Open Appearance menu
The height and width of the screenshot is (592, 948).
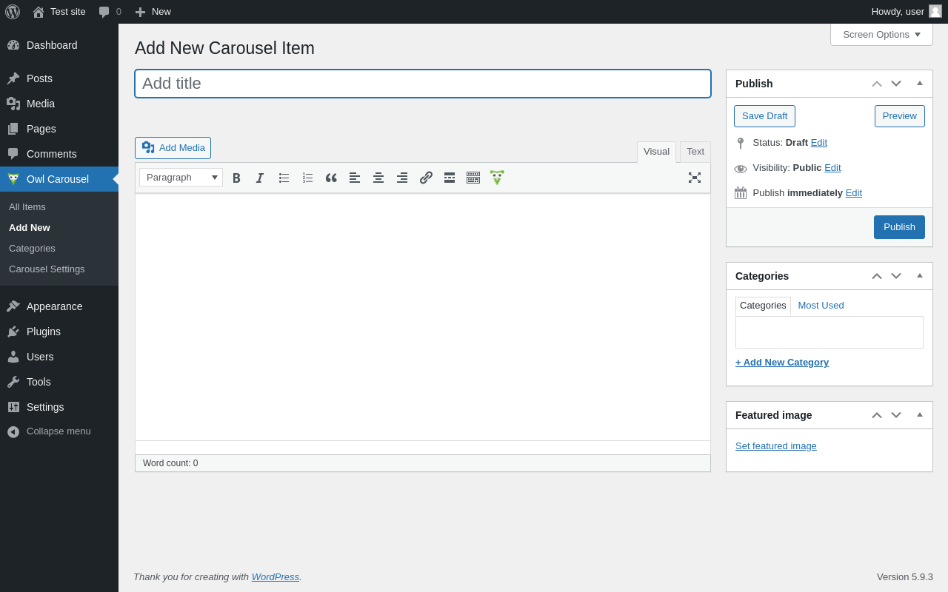[59, 306]
